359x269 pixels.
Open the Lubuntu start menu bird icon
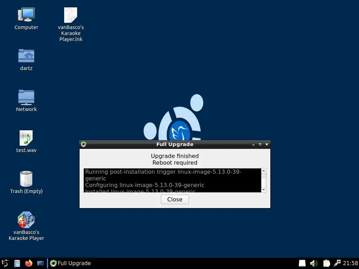5,263
